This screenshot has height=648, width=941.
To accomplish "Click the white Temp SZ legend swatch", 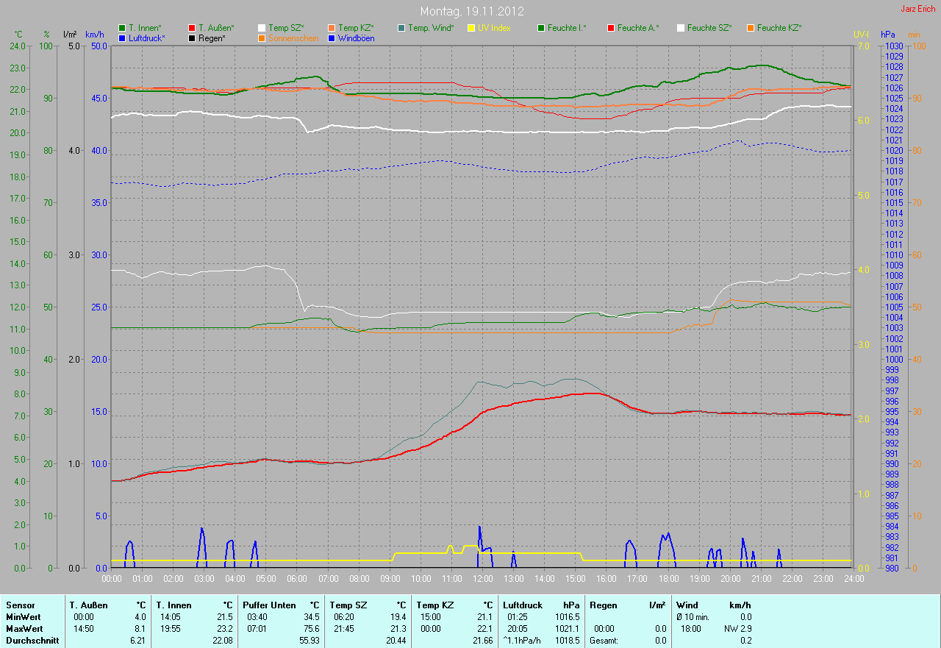I will [x=262, y=28].
